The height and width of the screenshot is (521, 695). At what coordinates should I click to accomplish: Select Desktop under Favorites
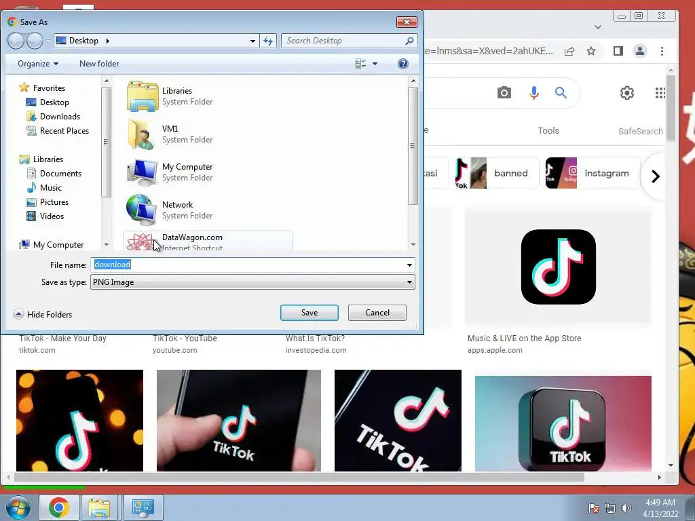[48, 102]
